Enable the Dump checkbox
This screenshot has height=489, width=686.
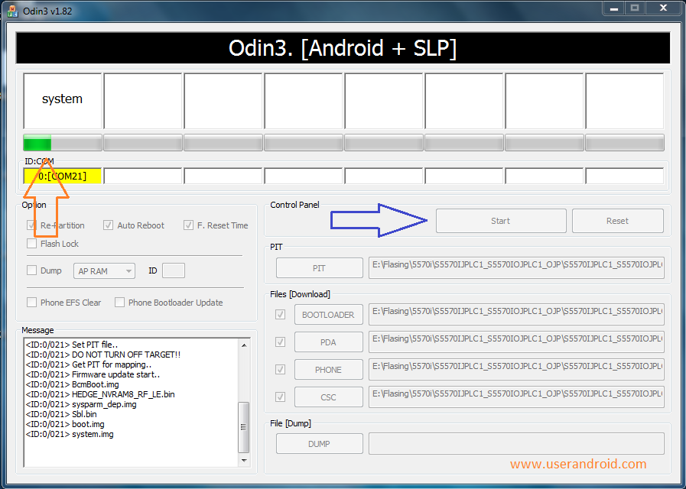(x=31, y=270)
